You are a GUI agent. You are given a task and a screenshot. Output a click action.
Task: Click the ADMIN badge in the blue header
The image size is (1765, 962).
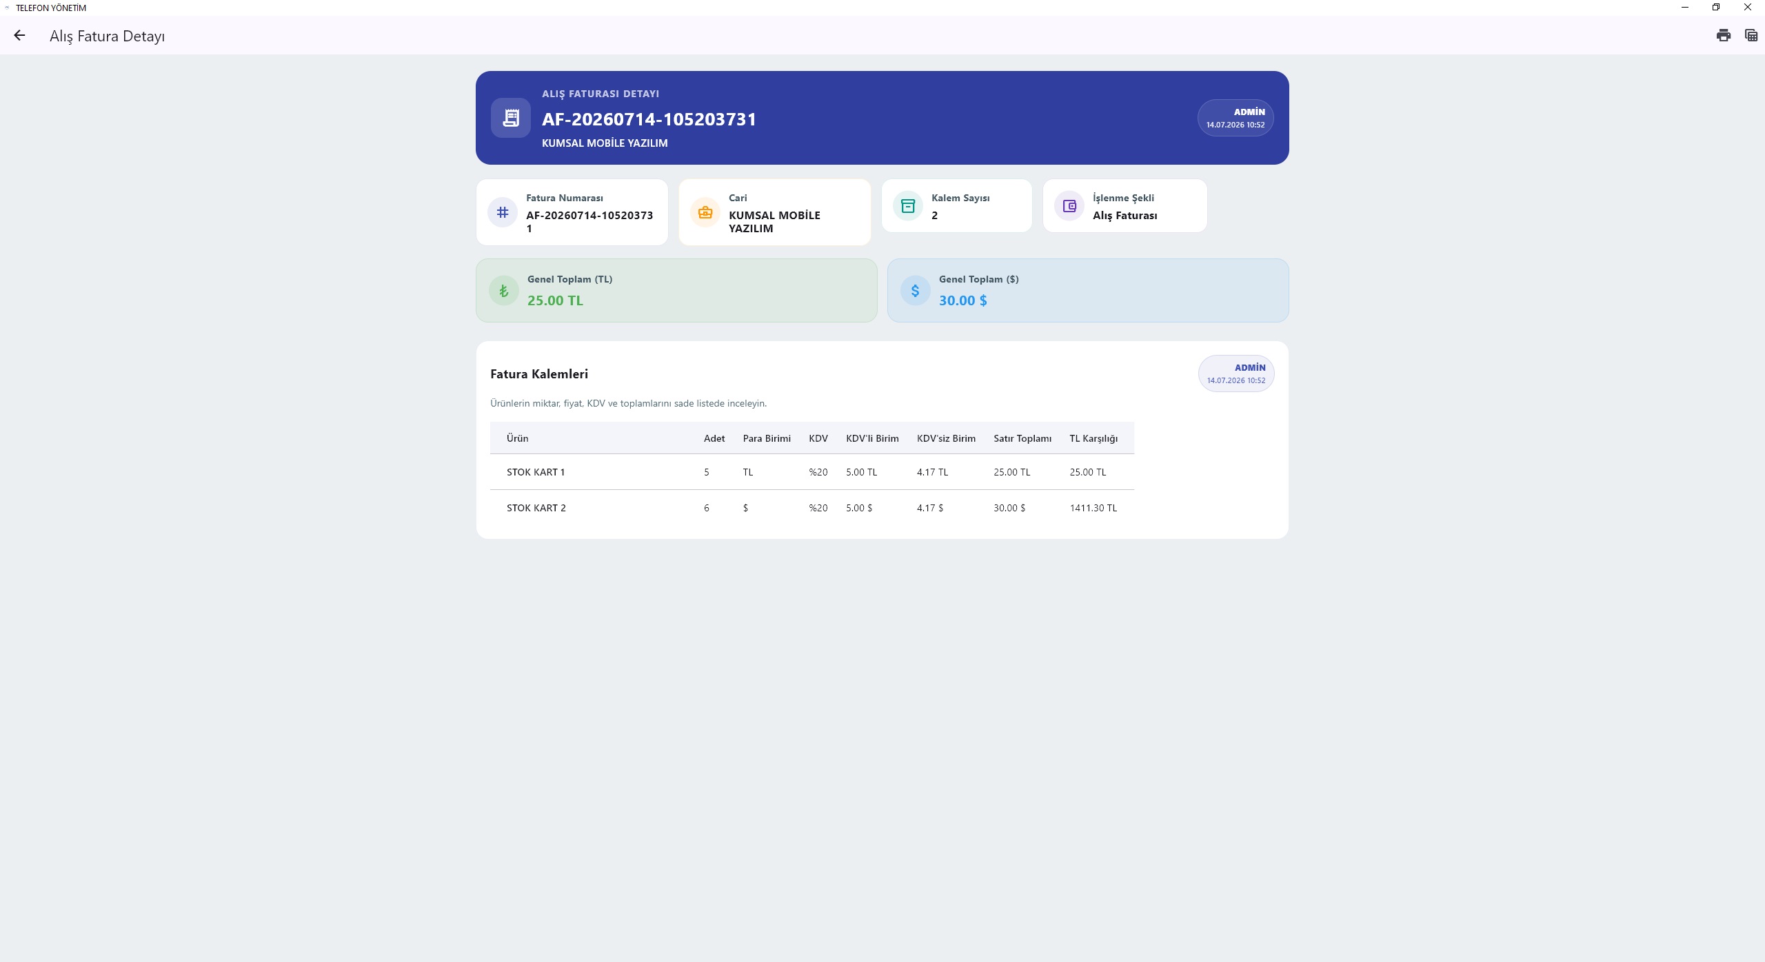point(1235,118)
